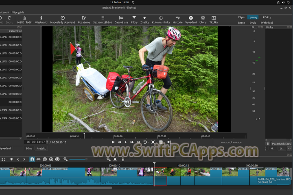Jump to next marker arrow in timeline toolbar

pyautogui.click(x=24, y=159)
